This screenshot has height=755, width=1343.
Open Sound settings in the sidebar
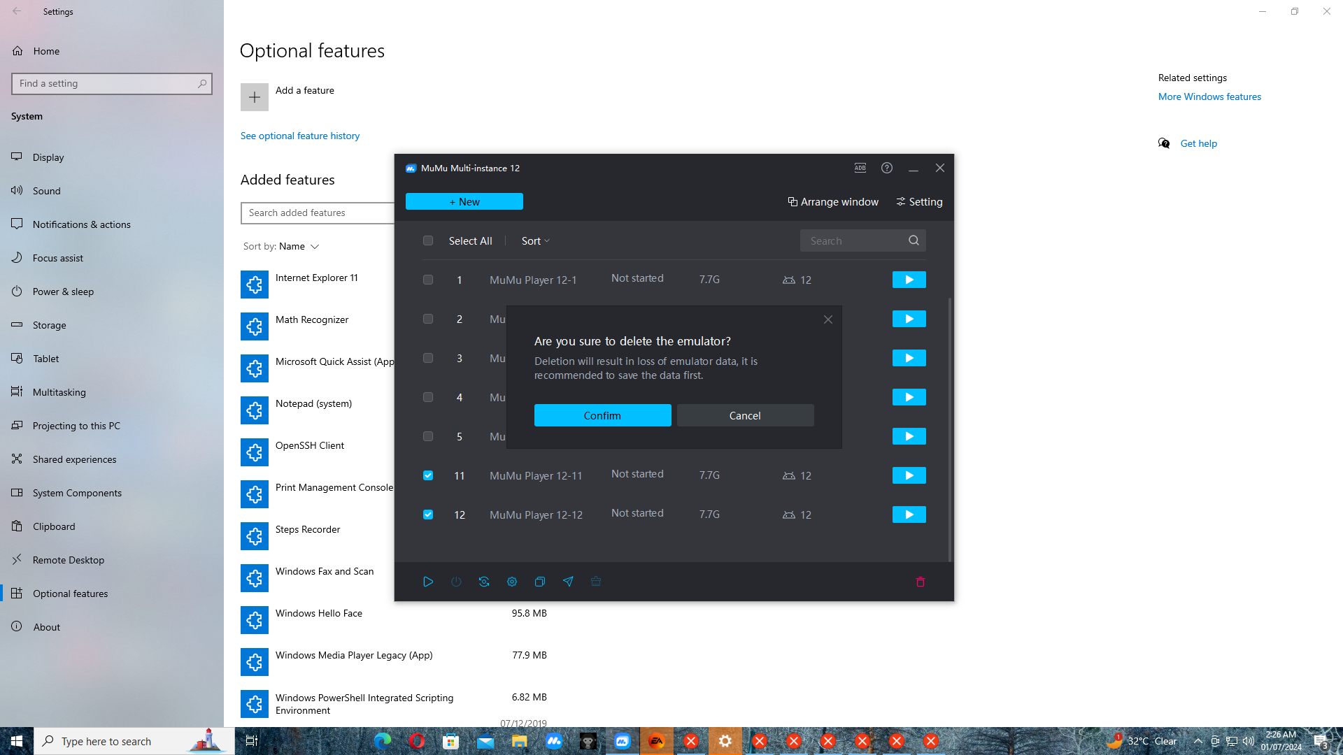[x=112, y=191]
